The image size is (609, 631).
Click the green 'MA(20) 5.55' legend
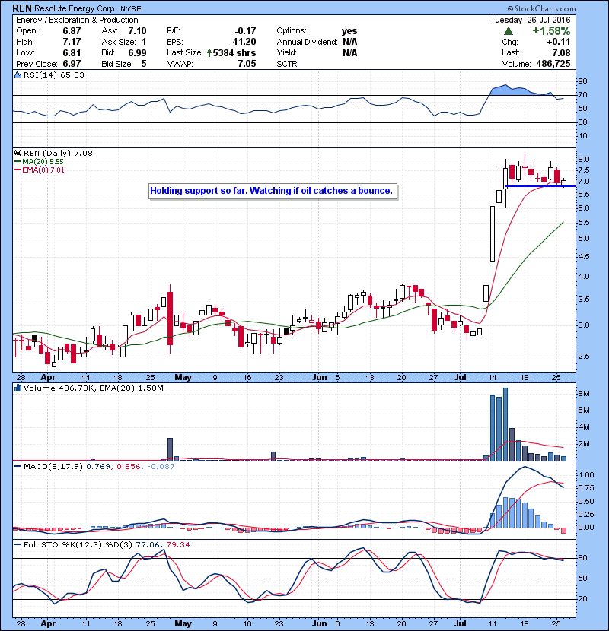(43, 161)
